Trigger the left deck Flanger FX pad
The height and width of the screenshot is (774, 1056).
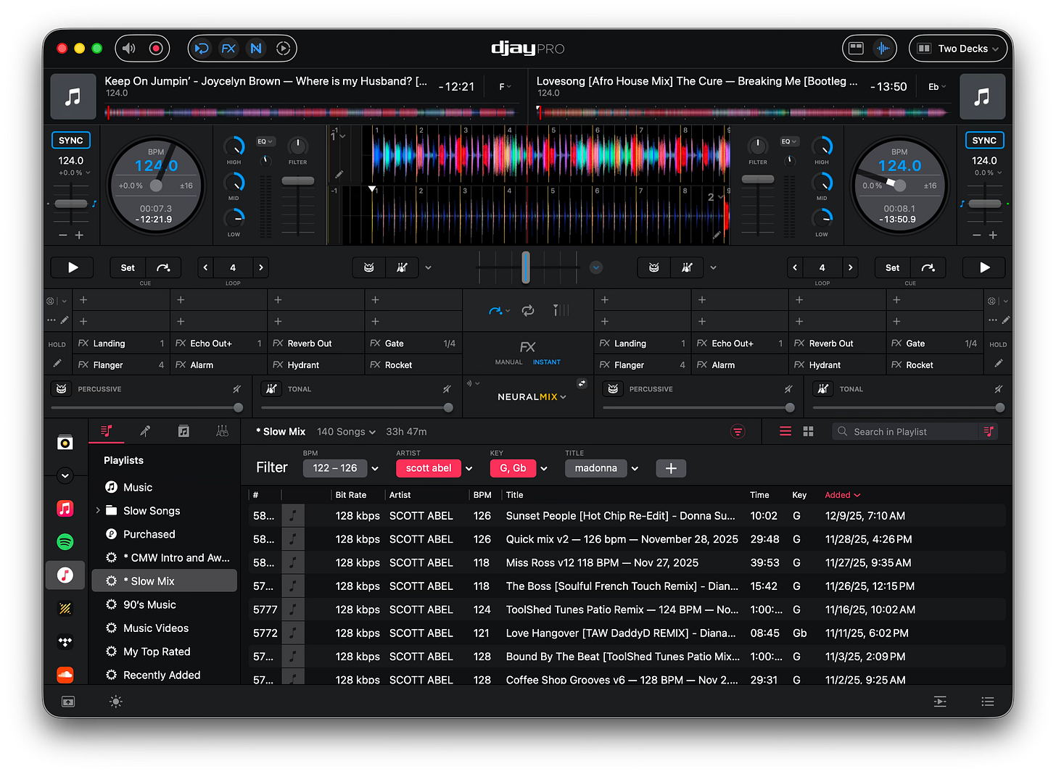tap(121, 365)
